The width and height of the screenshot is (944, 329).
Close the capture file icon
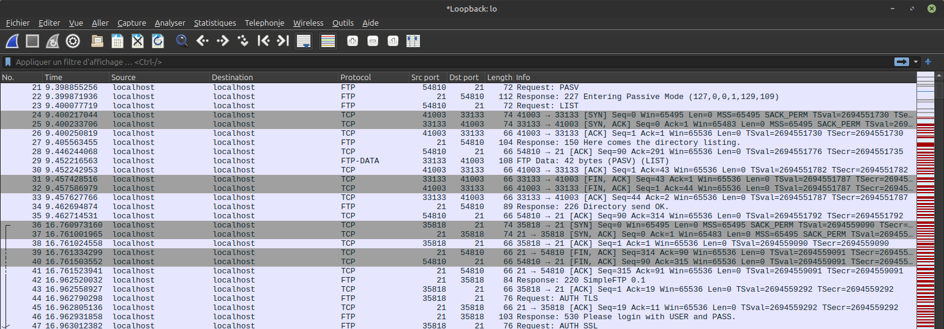tap(138, 41)
